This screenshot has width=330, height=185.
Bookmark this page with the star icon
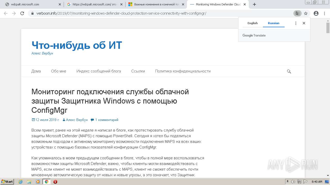306,13
